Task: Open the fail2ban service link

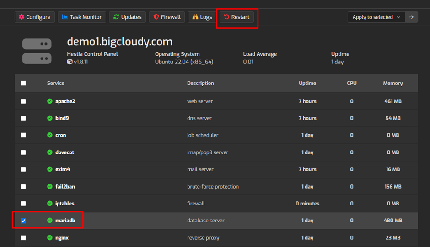Action: tap(65, 187)
